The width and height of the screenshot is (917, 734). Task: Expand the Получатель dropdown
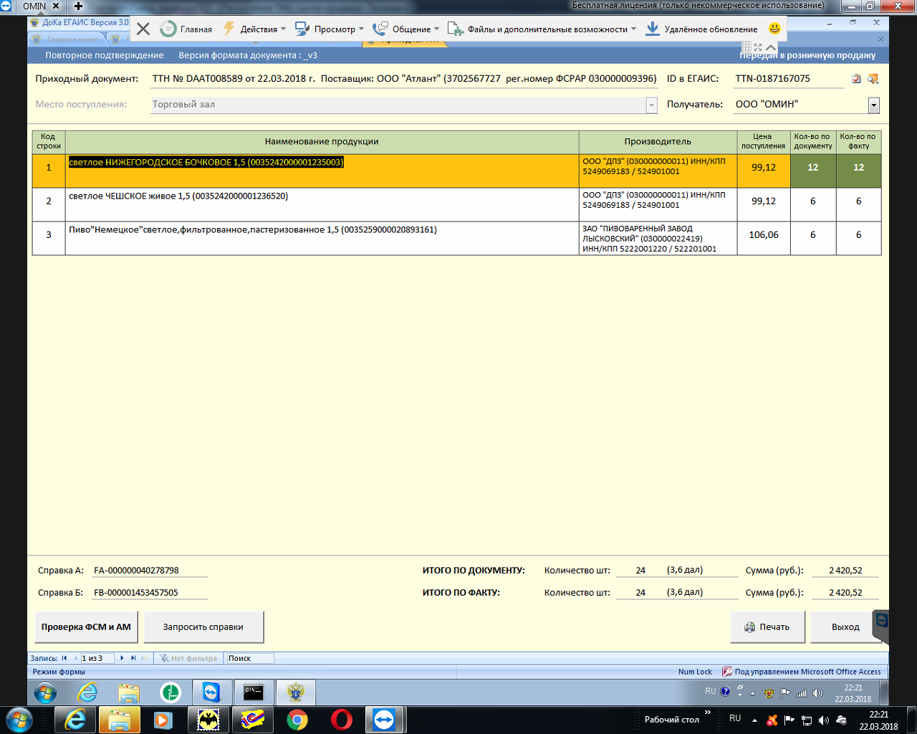point(873,105)
